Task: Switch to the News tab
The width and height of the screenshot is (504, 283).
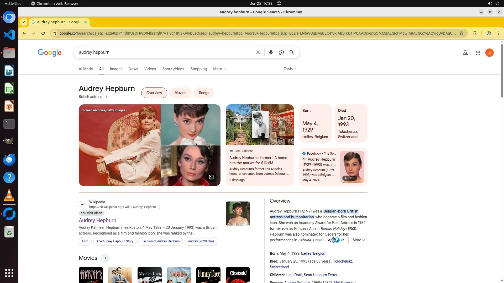Action: 133,69
